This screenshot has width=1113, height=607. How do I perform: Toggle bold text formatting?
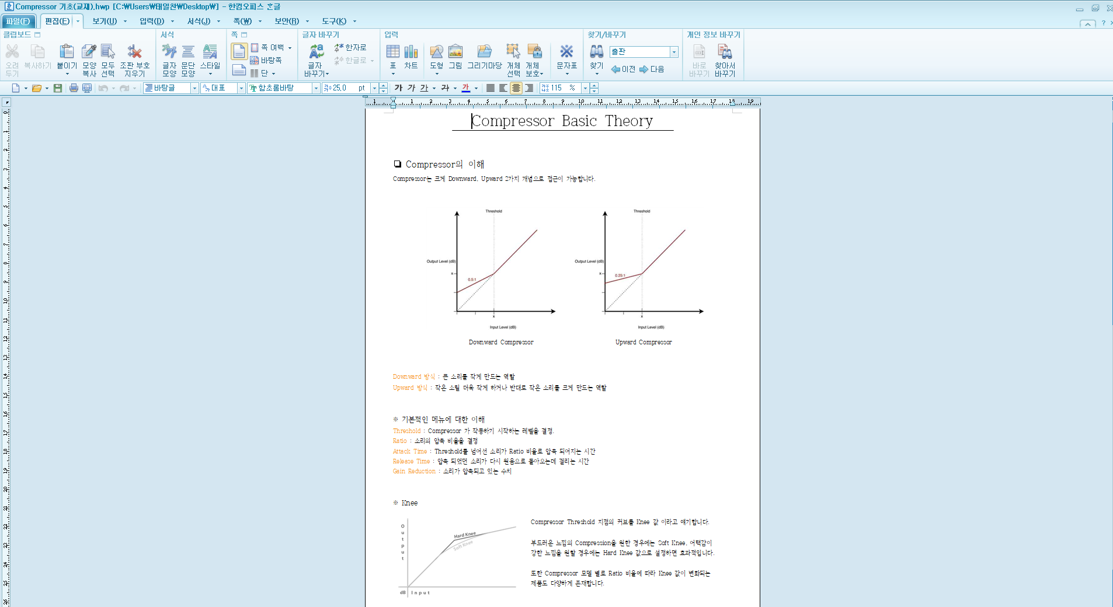click(x=398, y=88)
